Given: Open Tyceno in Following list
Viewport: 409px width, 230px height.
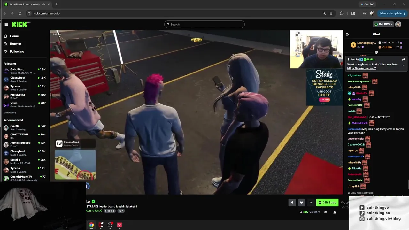Looking at the screenshot, I should pos(25,88).
